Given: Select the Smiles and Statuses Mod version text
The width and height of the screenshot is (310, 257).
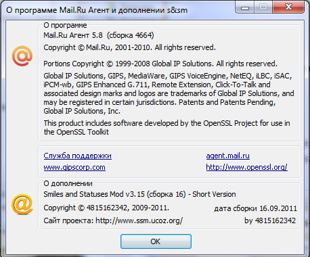Looking at the screenshot, I should pos(139,194).
